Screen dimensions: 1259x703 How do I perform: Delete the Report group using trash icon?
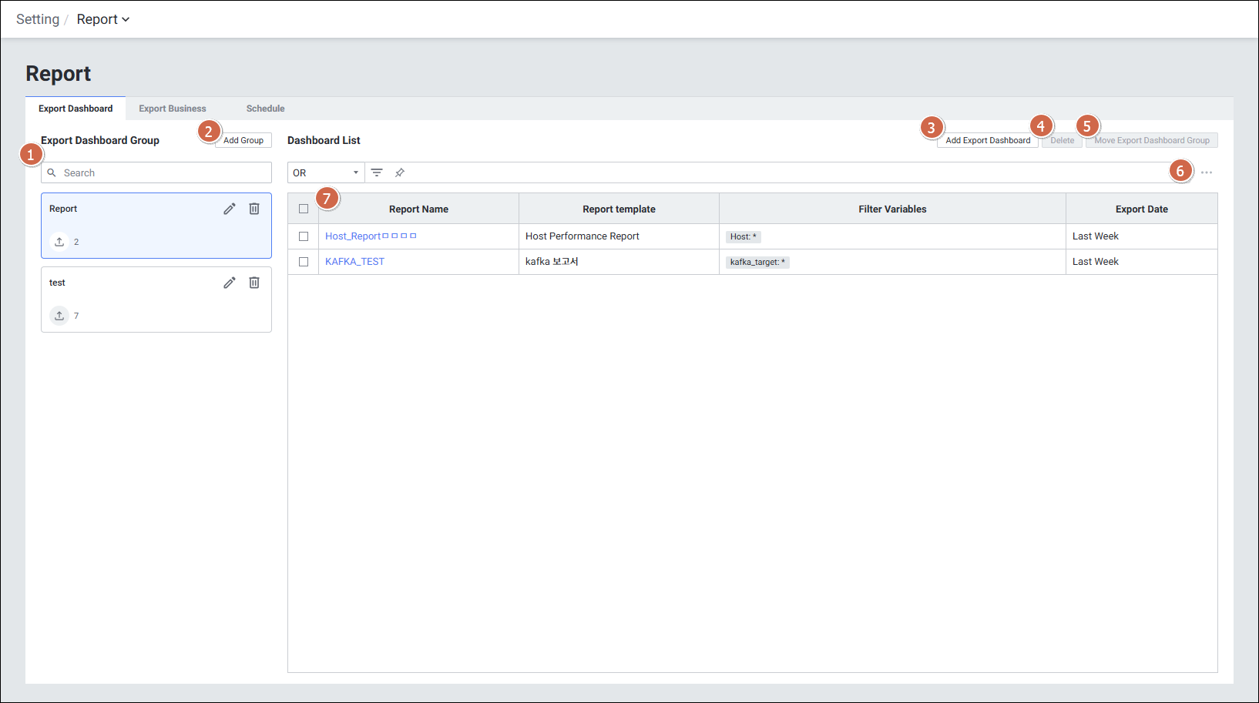tap(254, 209)
